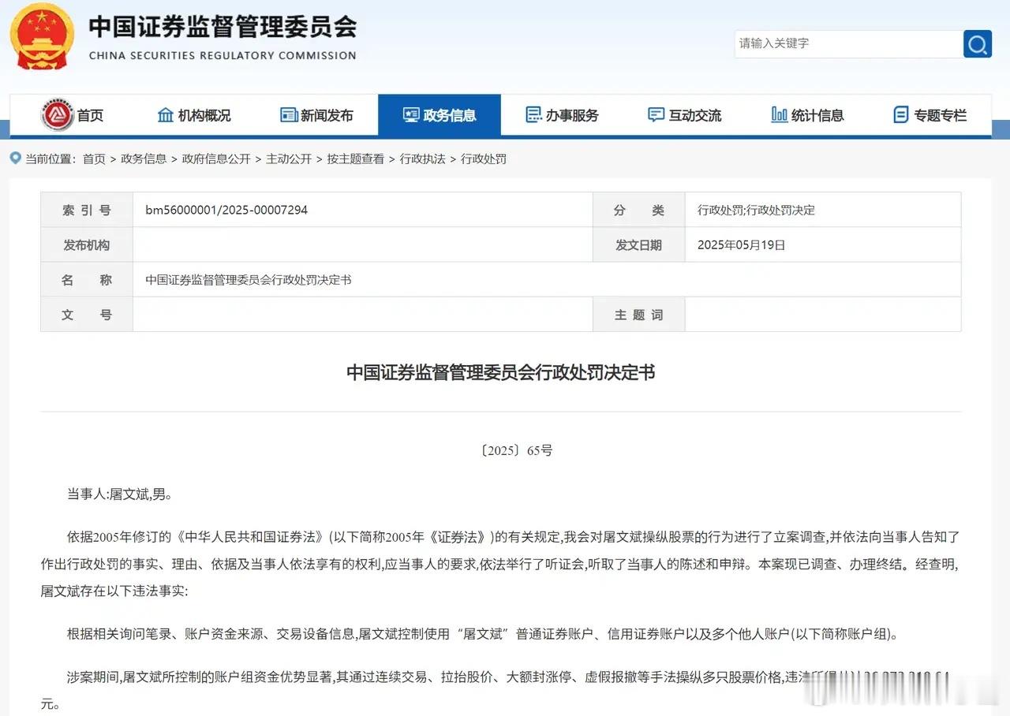
Task: Click the 发布机构 table label
Action: pyautogui.click(x=87, y=244)
